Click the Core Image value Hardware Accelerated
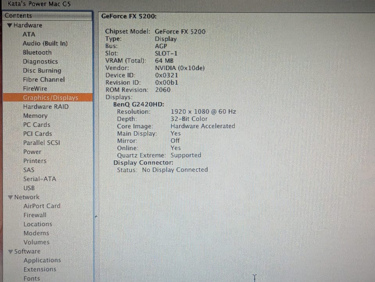The width and height of the screenshot is (375, 282). pyautogui.click(x=203, y=126)
